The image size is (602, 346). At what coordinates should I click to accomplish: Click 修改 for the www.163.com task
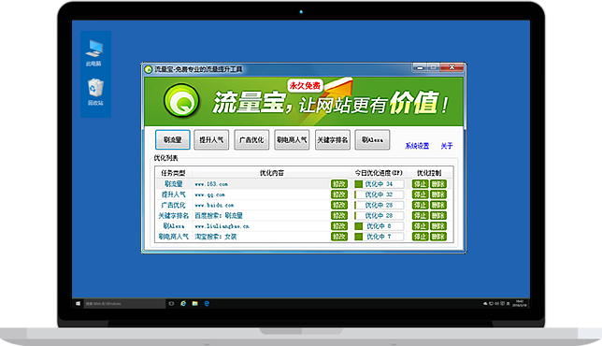tap(339, 184)
